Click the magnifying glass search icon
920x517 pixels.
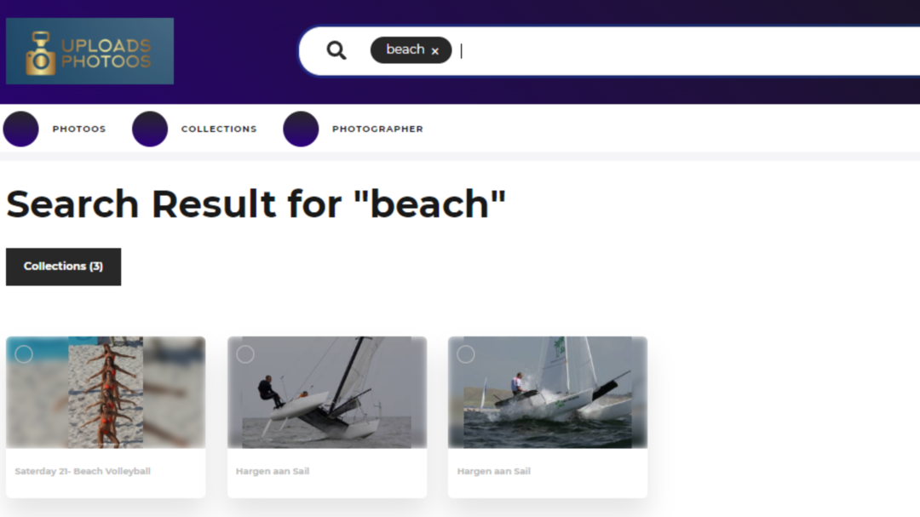(336, 50)
